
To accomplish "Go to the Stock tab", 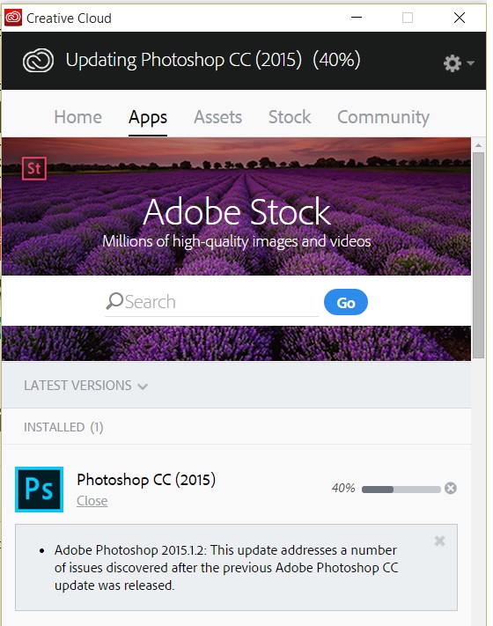I will point(290,117).
